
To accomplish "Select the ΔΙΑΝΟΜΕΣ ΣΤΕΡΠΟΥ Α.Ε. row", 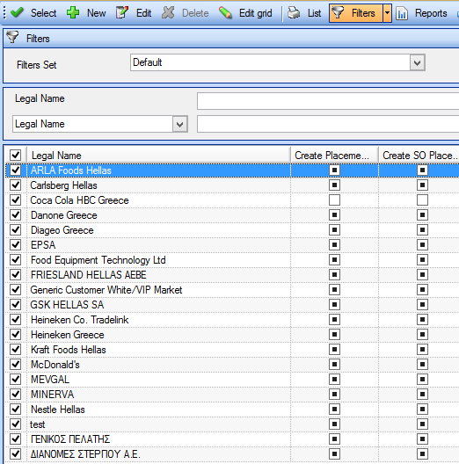I will coord(232,454).
